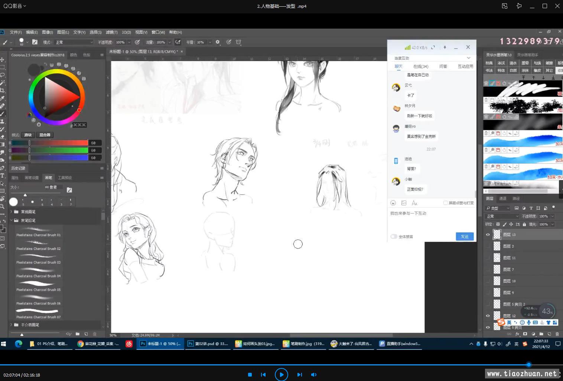This screenshot has height=381, width=563.
Task: Pick the Lasso tool in toolbar
Action: [x=2, y=75]
